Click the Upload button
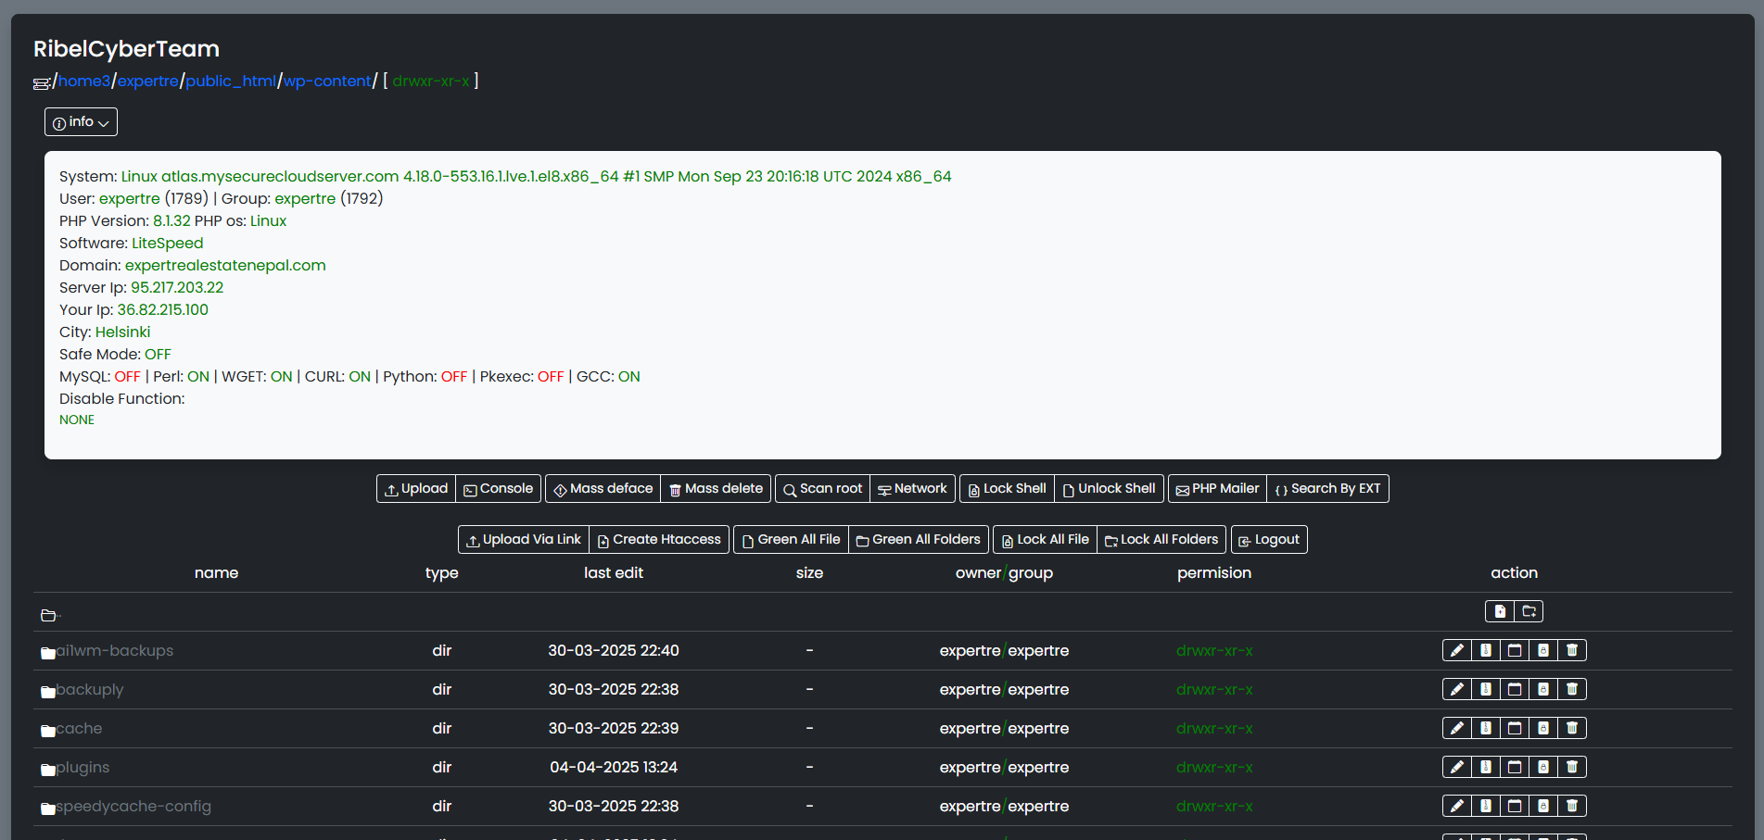 pyautogui.click(x=416, y=489)
